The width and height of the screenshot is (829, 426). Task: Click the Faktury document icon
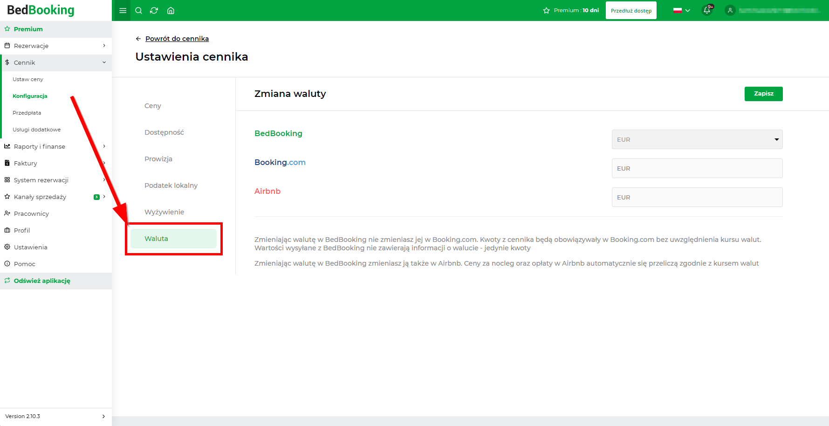point(7,163)
